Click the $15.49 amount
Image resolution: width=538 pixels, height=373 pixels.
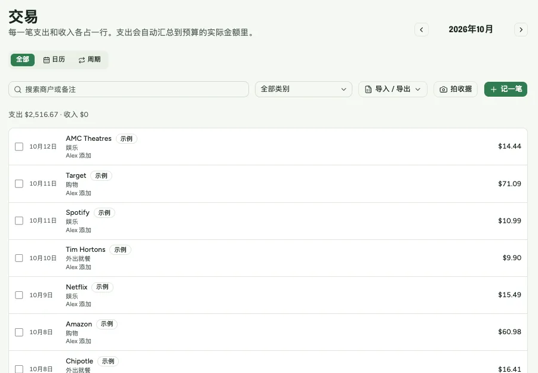pos(509,295)
